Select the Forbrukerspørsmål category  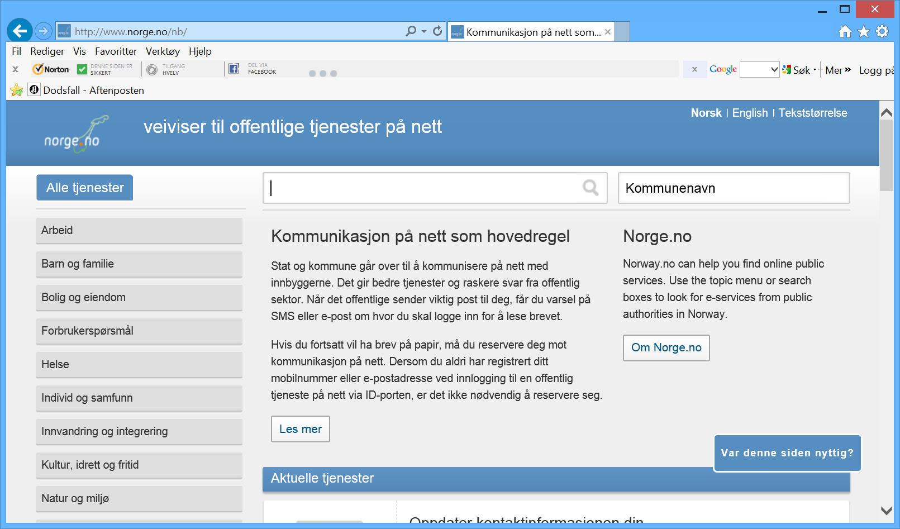click(x=139, y=331)
